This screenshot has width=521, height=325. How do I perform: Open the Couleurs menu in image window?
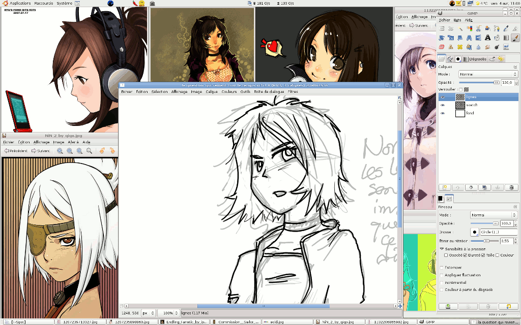tap(229, 91)
